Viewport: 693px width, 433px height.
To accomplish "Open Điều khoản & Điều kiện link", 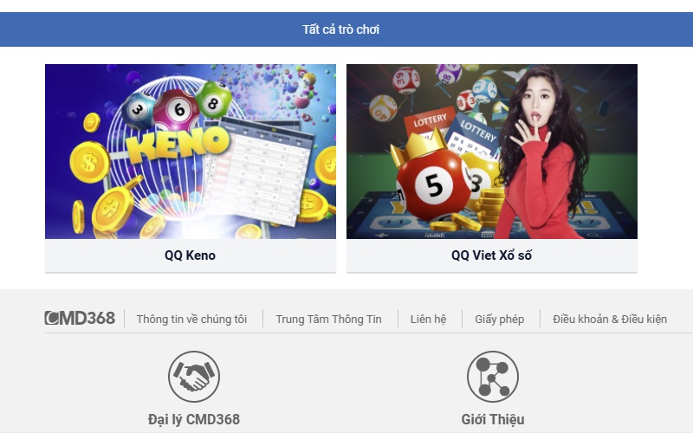I will click(x=610, y=319).
